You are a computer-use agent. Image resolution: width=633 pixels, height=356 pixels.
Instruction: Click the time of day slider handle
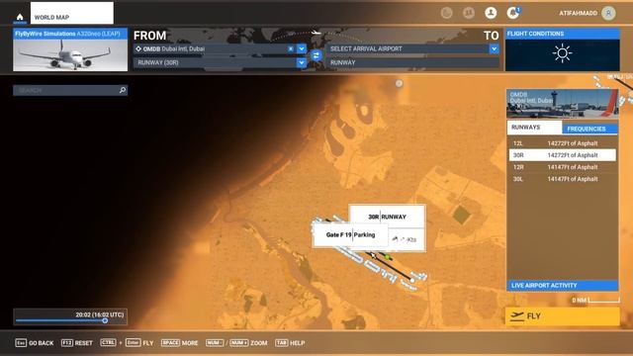coord(105,320)
